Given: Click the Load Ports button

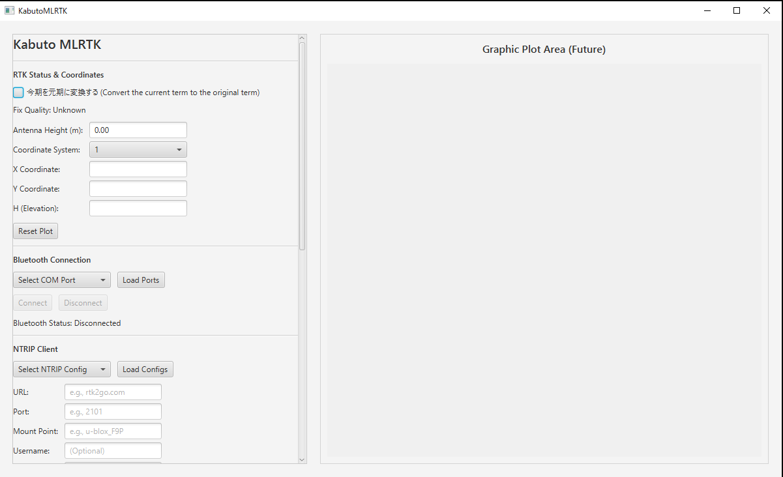Looking at the screenshot, I should point(141,280).
